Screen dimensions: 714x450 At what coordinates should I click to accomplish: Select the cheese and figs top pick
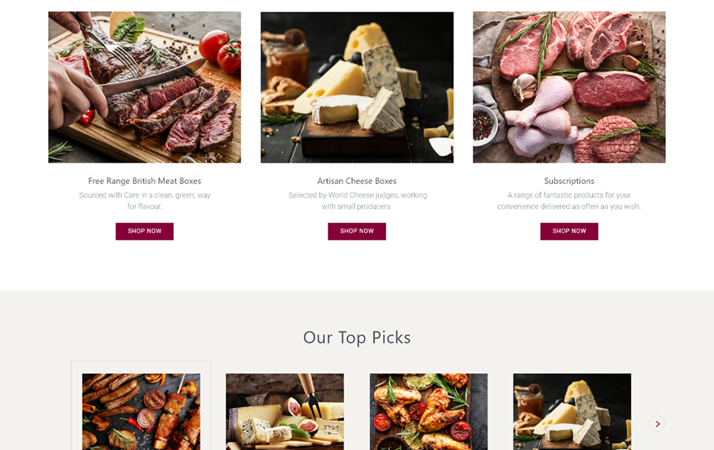pos(285,412)
